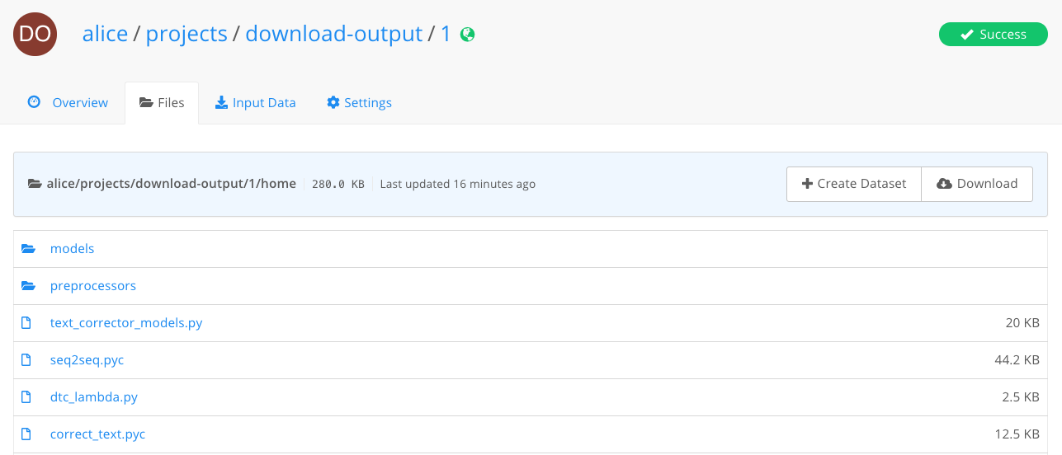The height and width of the screenshot is (455, 1062).
Task: Open the models folder
Action: pos(73,249)
